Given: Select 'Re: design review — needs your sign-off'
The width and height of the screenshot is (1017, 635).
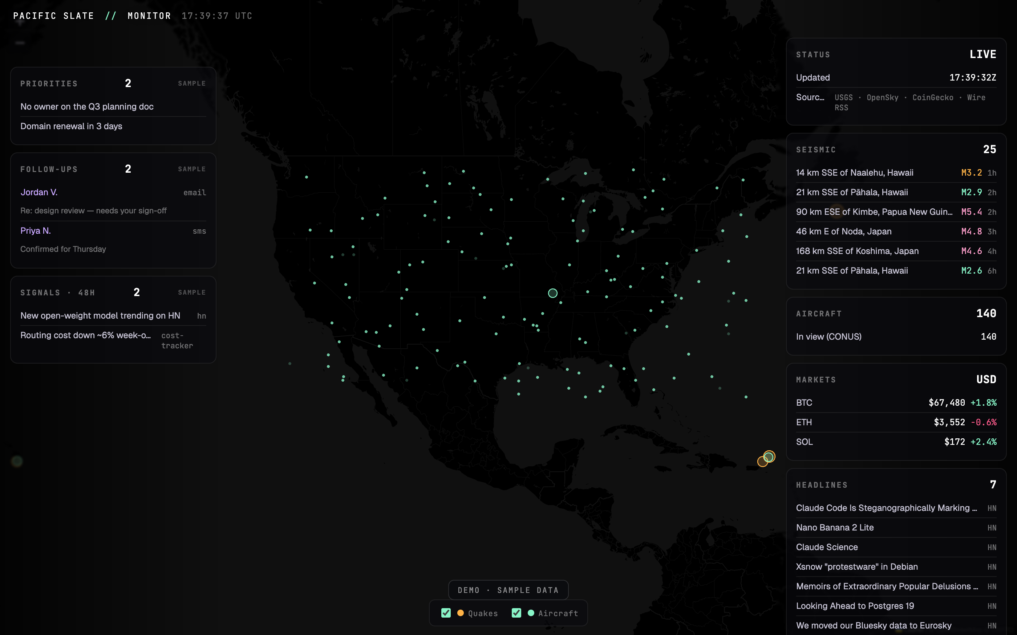Looking at the screenshot, I should tap(93, 211).
